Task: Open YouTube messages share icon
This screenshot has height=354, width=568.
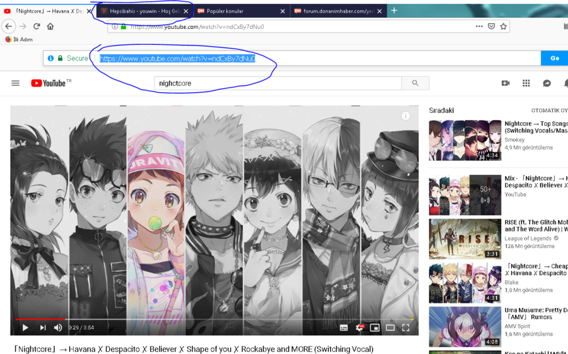Action: [547, 83]
